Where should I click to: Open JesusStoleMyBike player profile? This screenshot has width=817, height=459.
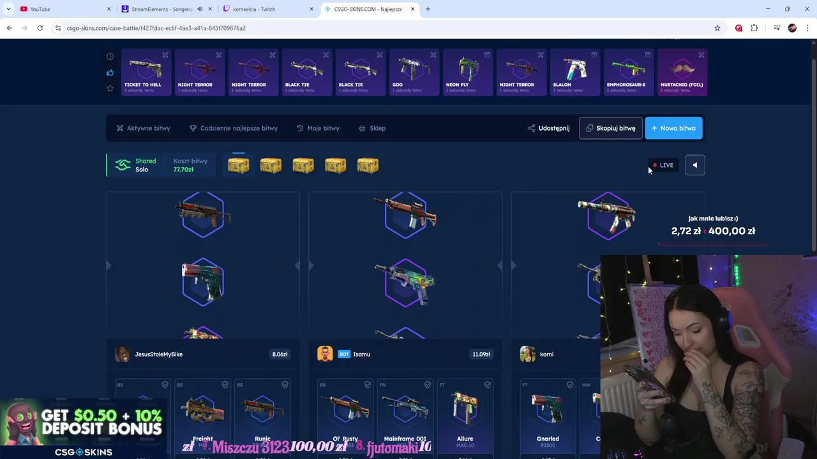coord(158,354)
